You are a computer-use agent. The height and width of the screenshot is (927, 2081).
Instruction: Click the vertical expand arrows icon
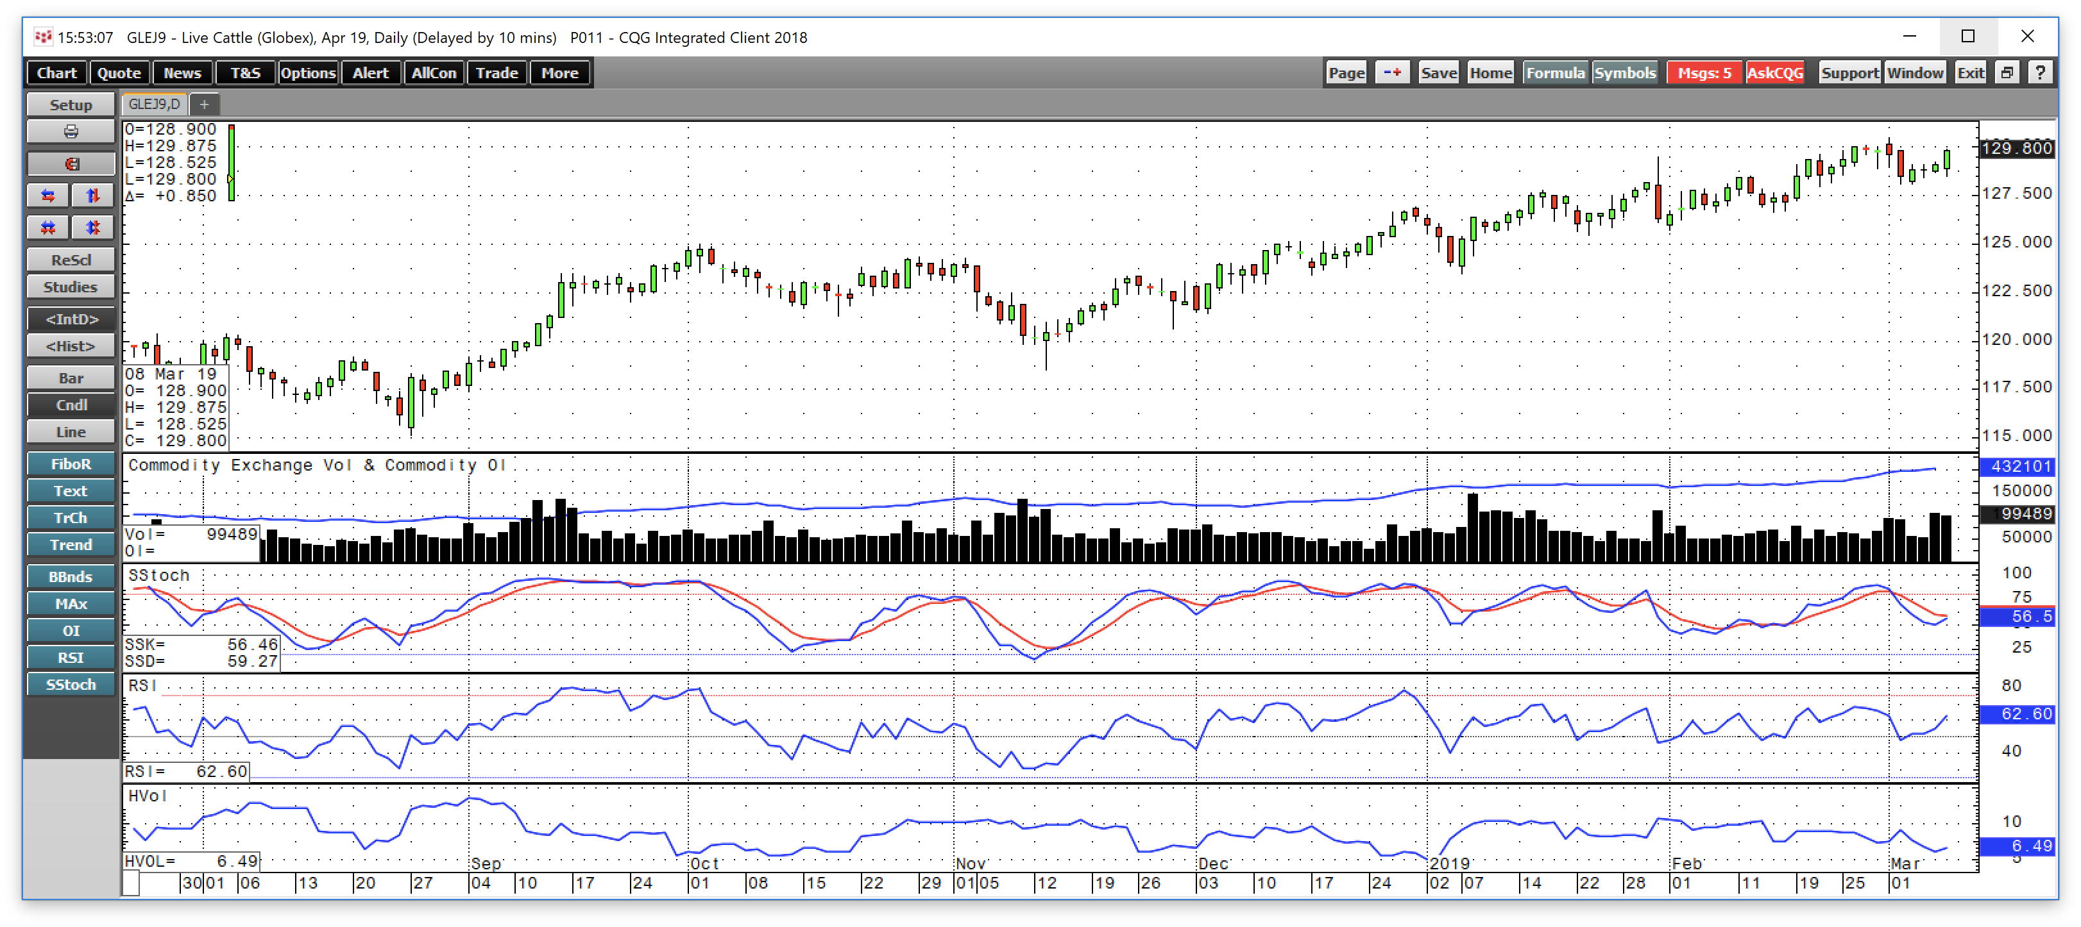[93, 195]
